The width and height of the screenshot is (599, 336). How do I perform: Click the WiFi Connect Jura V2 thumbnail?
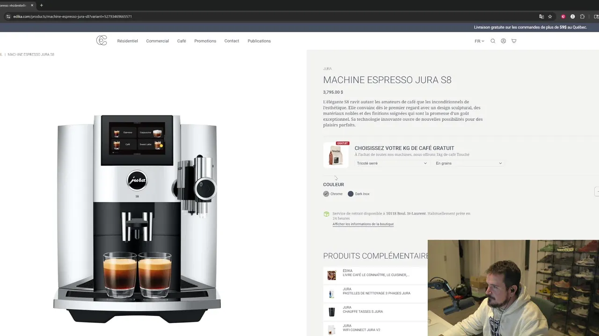pos(332,330)
